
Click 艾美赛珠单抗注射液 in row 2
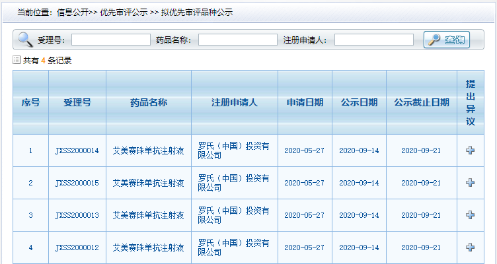pos(148,183)
